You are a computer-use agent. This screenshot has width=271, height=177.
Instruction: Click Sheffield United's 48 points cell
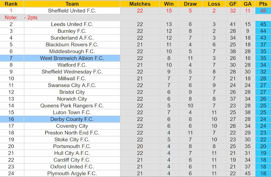[263, 11]
